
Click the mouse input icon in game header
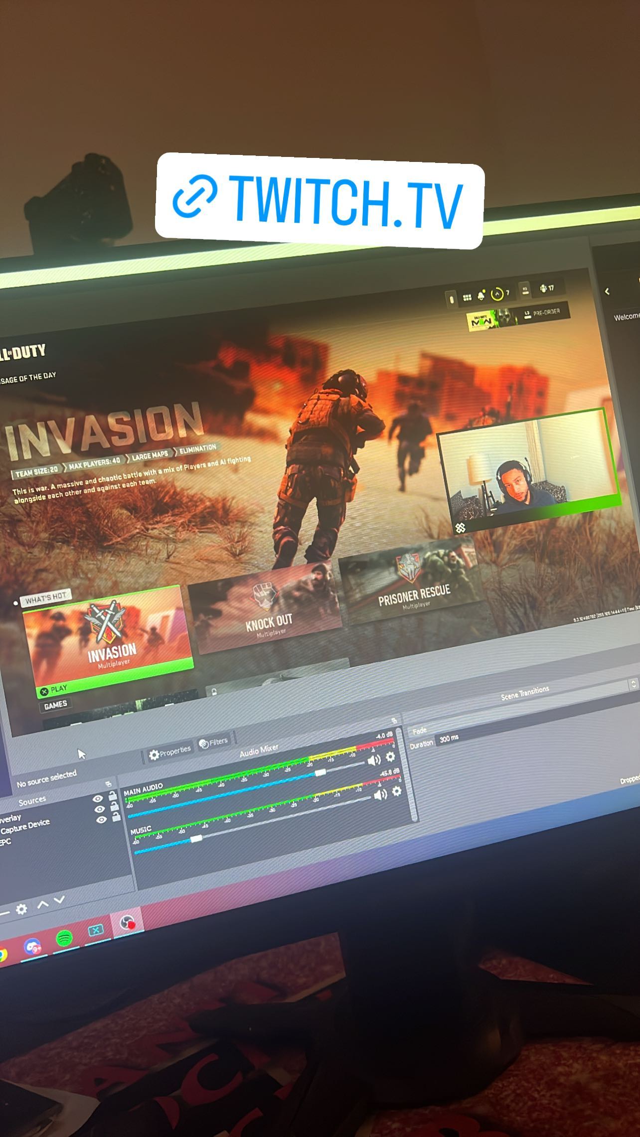click(x=452, y=299)
